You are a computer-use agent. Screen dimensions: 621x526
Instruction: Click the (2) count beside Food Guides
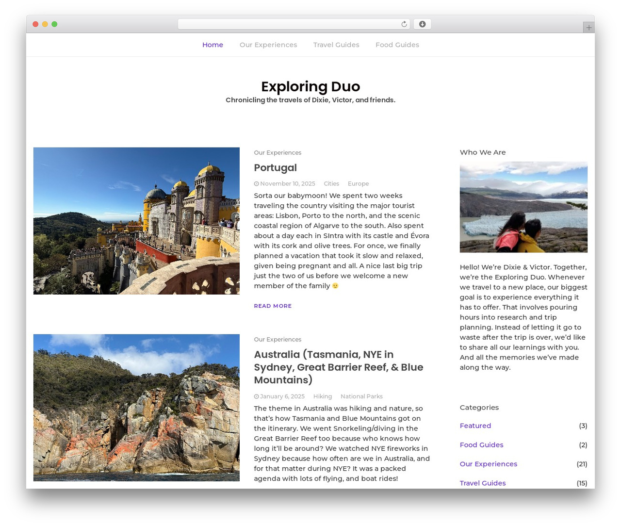coord(583,444)
